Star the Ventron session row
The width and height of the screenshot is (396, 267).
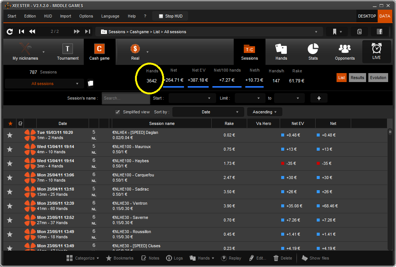pyautogui.click(x=10, y=206)
